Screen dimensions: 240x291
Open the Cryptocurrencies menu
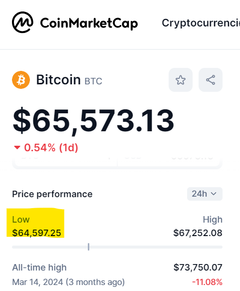[201, 23]
